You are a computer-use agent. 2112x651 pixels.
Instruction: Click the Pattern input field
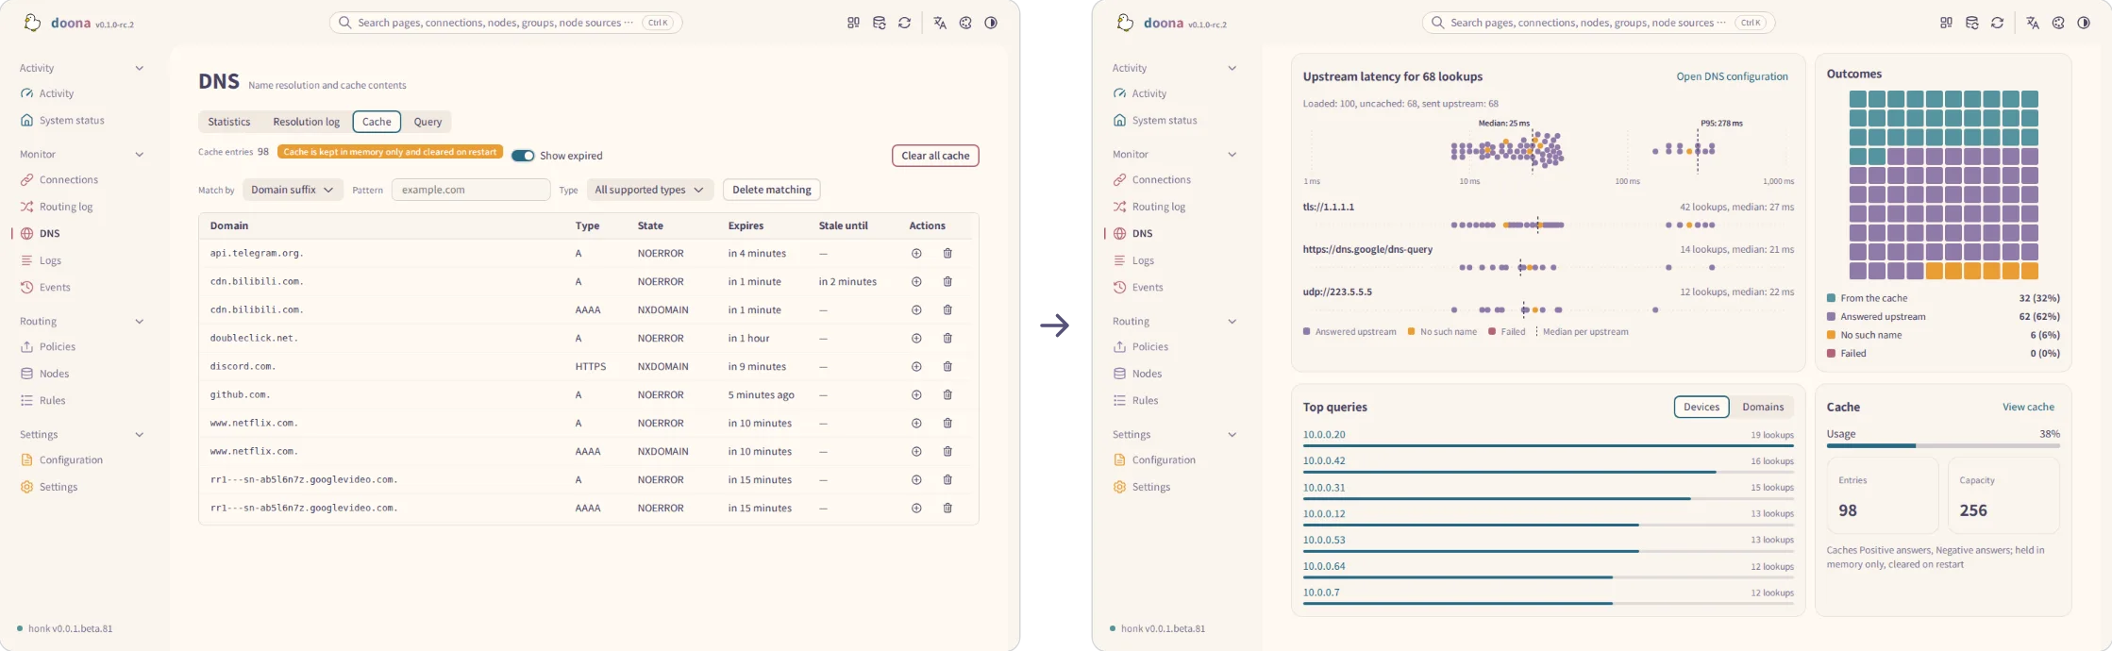click(x=471, y=190)
